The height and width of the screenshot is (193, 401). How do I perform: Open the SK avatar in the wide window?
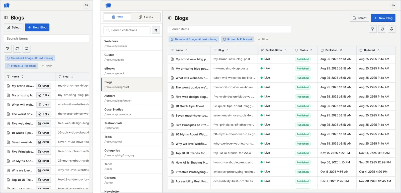click(394, 5)
